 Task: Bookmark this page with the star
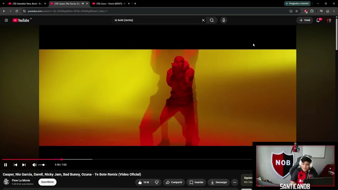pos(297,11)
